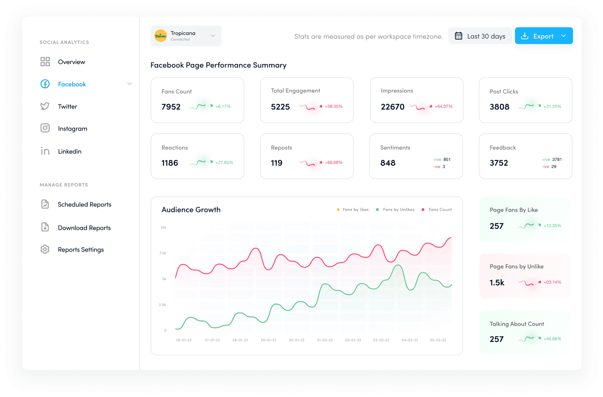Toggle the Fans Count legend item

423,209
